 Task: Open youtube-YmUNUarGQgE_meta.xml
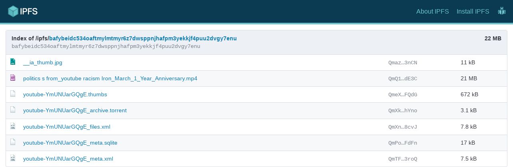point(68,159)
